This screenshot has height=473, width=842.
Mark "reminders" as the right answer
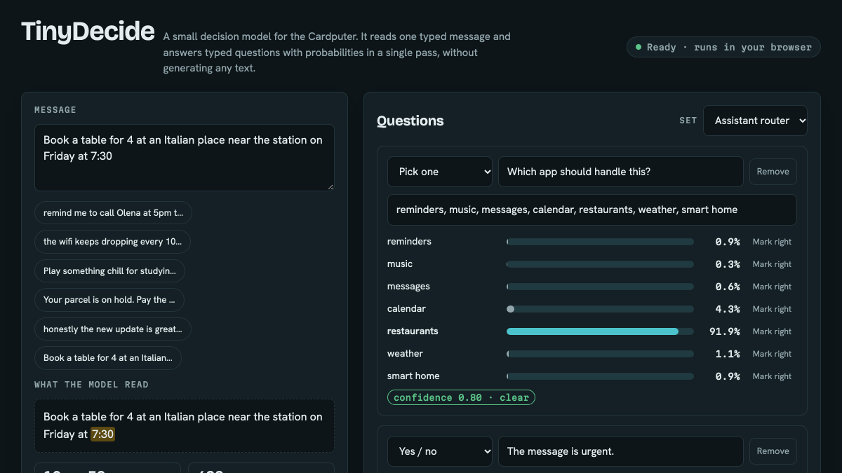(x=772, y=242)
